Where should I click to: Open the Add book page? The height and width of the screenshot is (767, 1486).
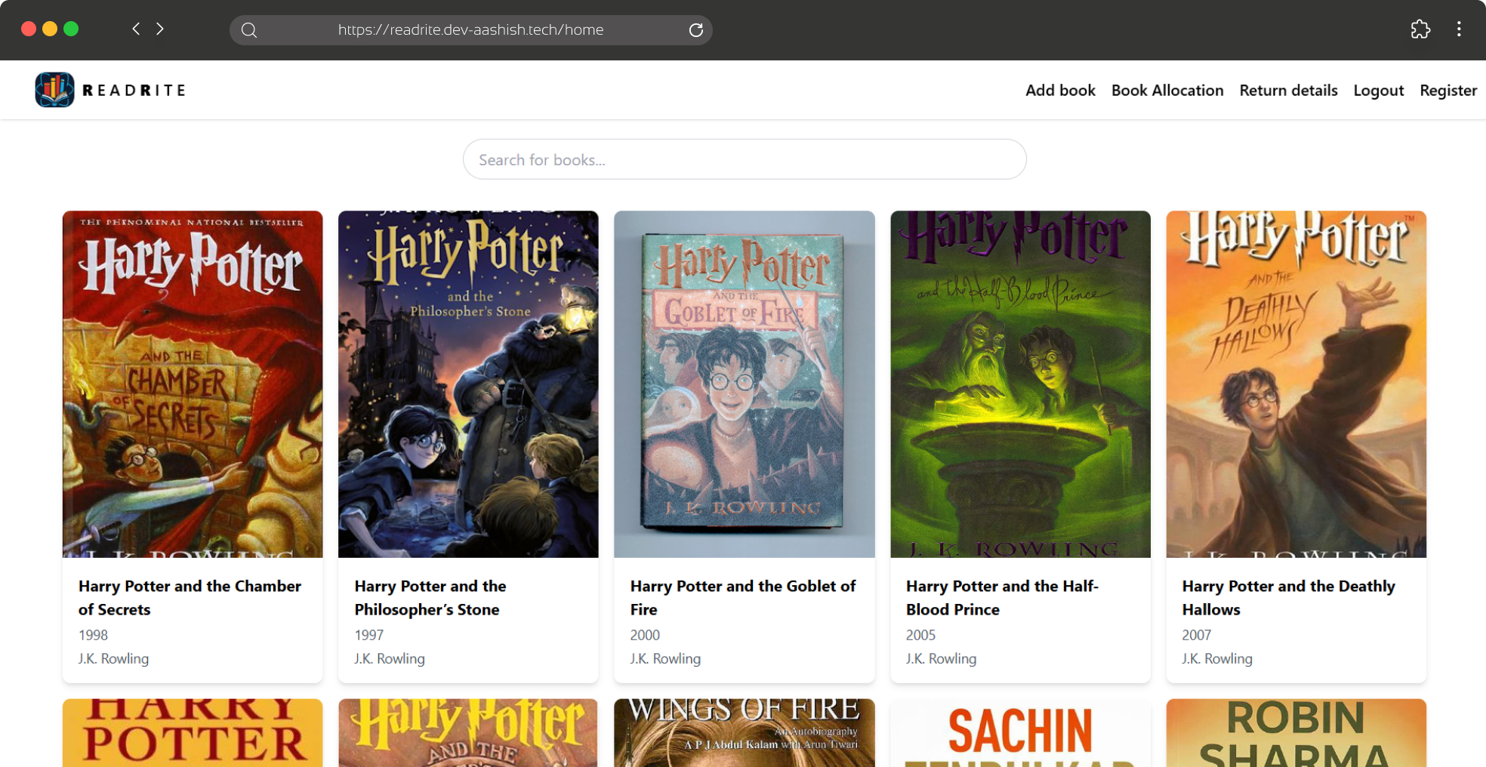1060,90
